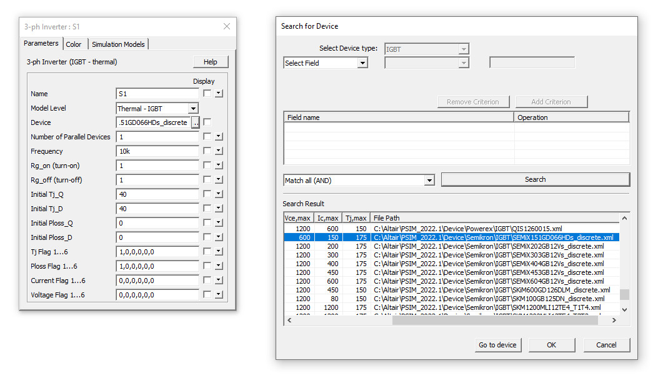
Task: Close the 3-ph Inverter dialog
Action: pyautogui.click(x=227, y=26)
